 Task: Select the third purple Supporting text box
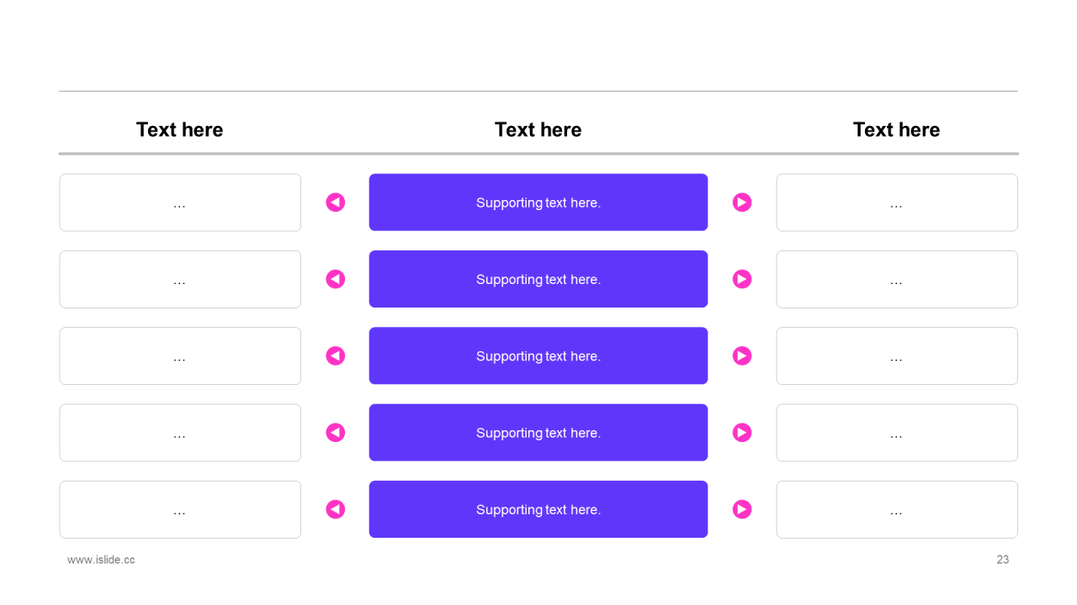coord(538,356)
